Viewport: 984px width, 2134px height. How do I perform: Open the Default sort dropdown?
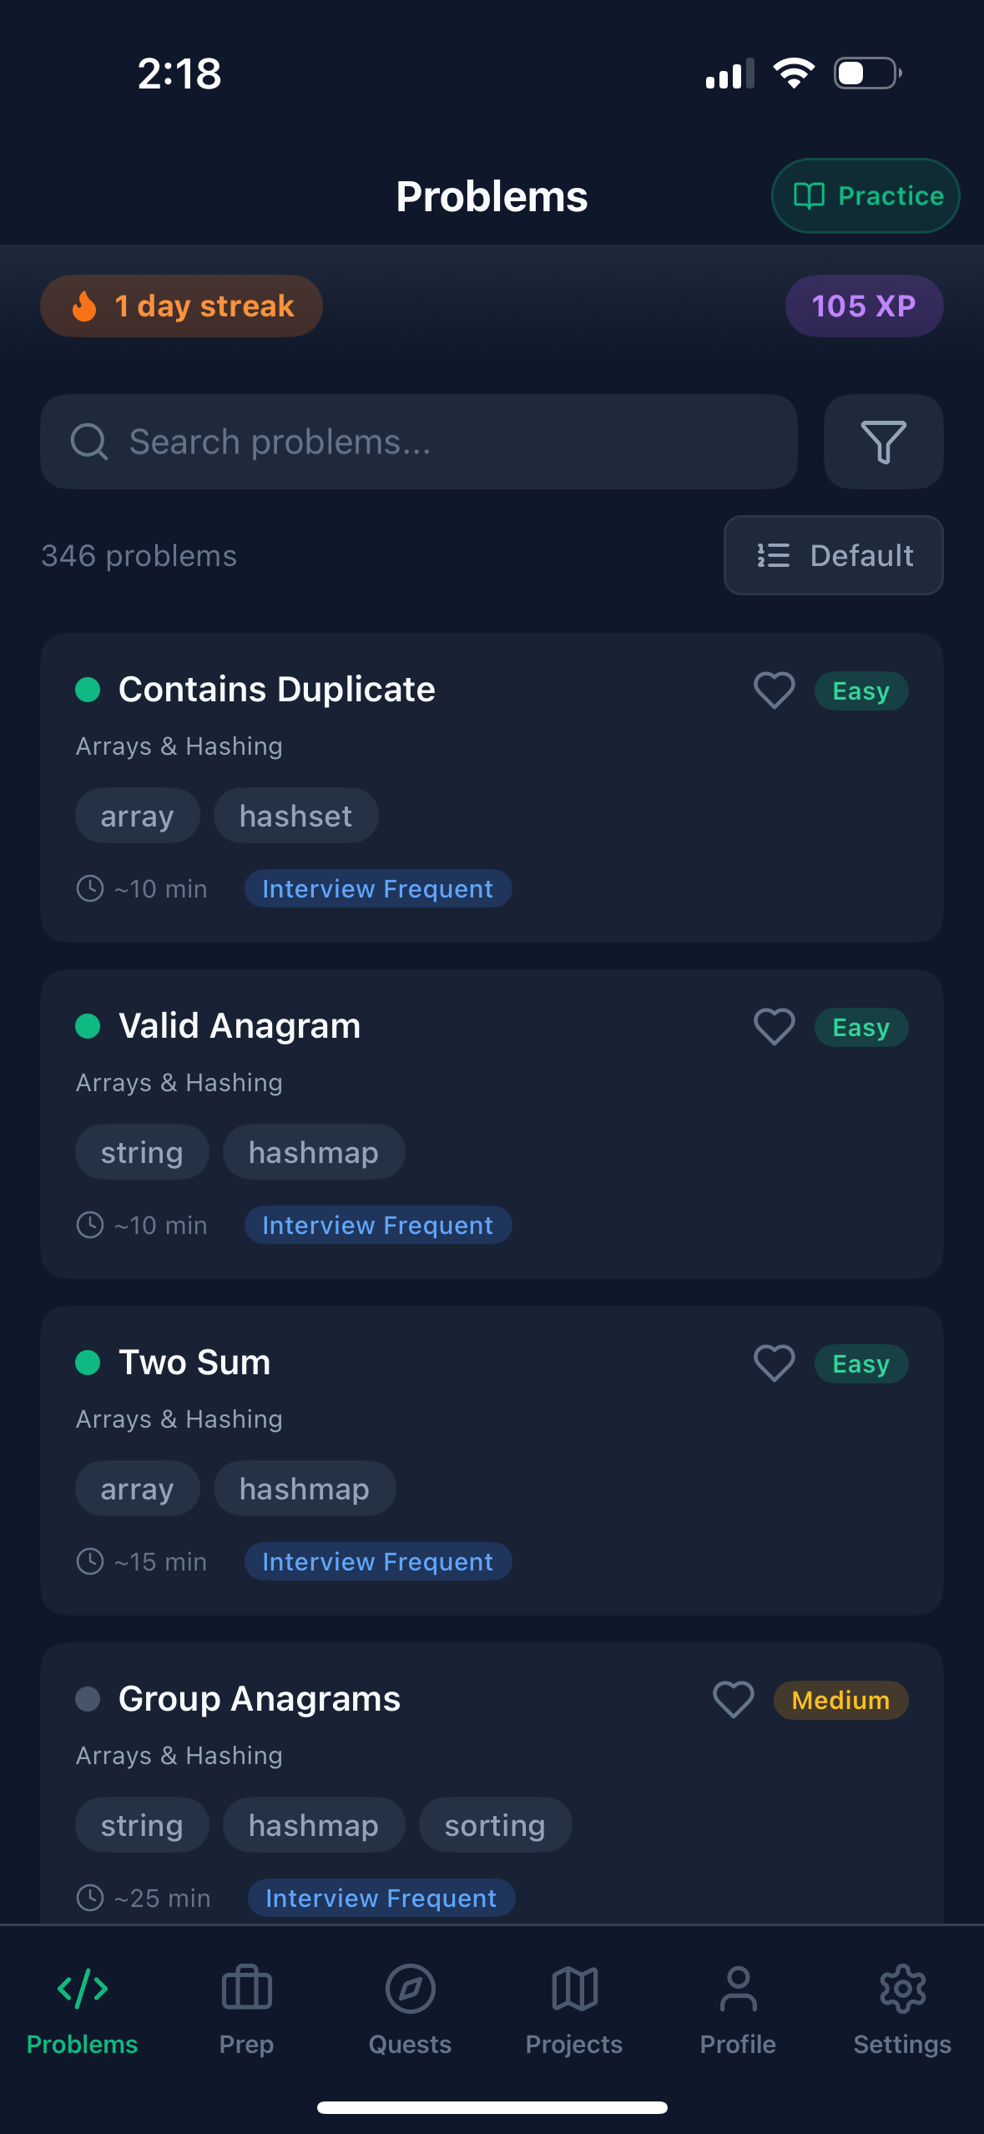833,555
